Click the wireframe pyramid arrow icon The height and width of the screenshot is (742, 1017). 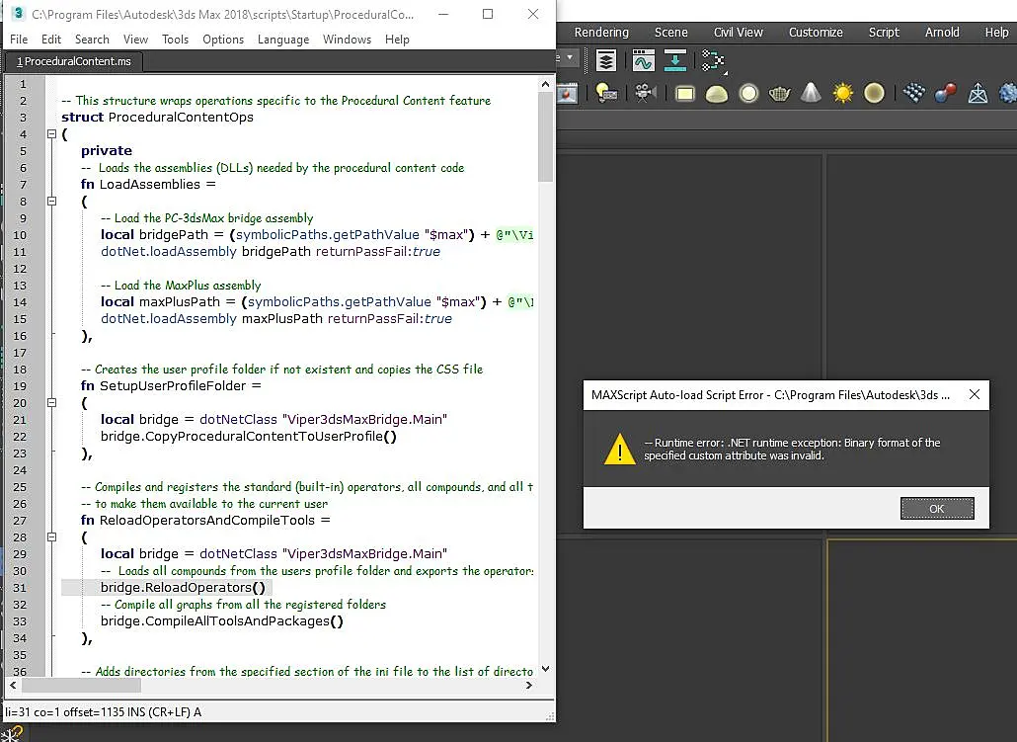coord(978,94)
